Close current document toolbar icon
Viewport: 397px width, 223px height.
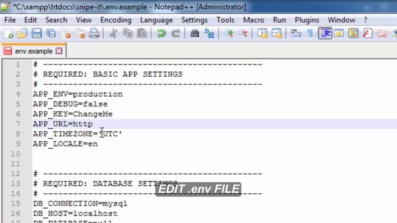tap(66, 33)
